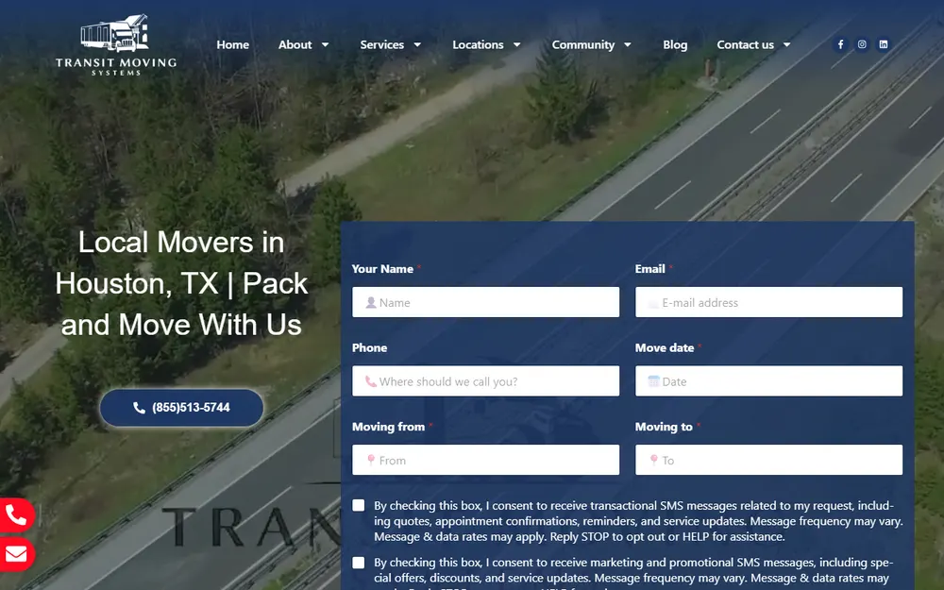Screen dimensions: 944x590
Task: Open the Locations menu item
Action: click(x=478, y=44)
